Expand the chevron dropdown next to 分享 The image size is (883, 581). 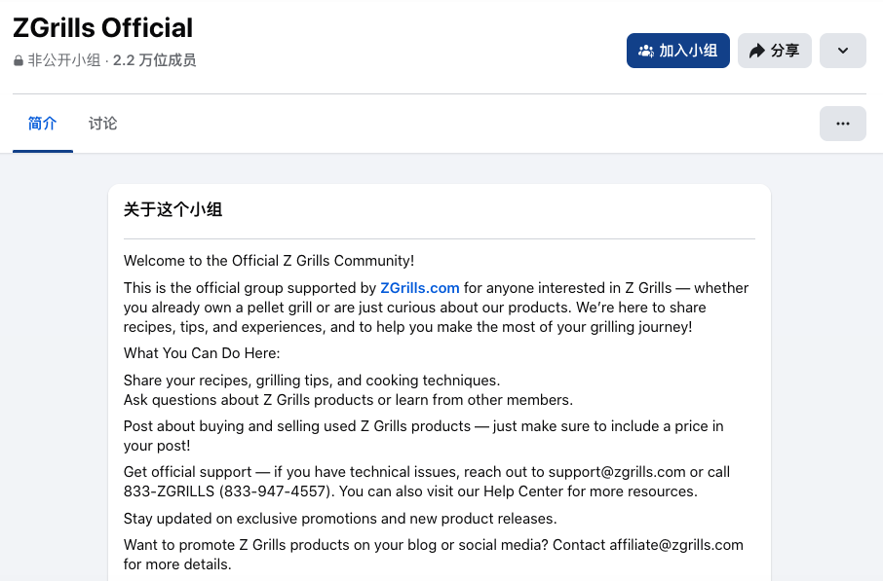point(842,51)
